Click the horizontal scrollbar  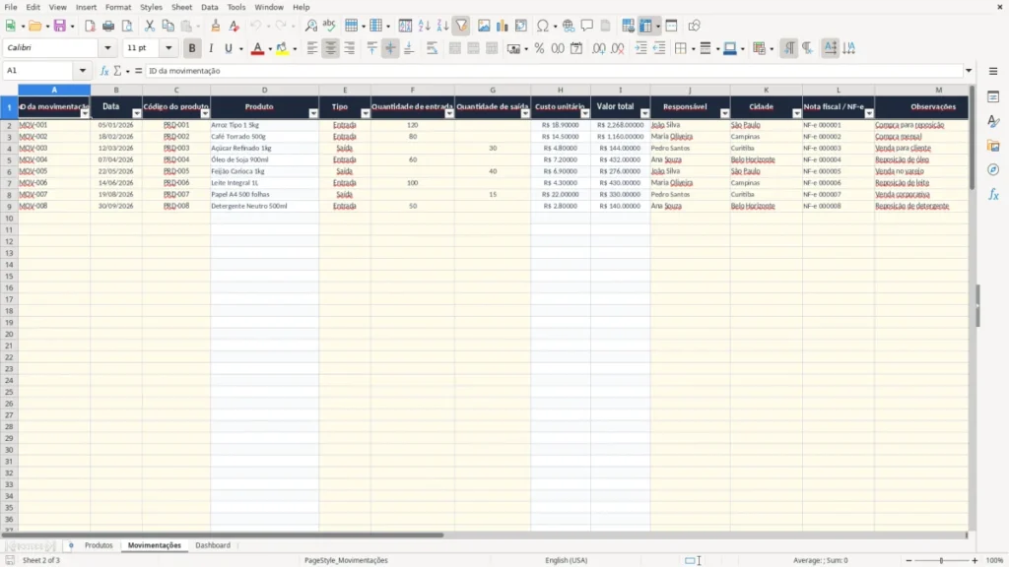click(222, 535)
